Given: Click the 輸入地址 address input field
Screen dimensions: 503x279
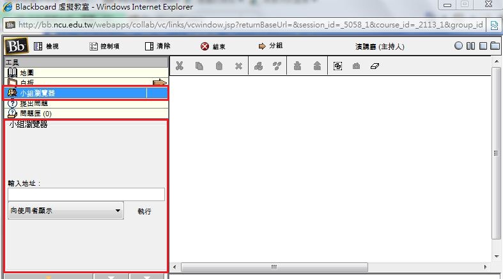Looking at the screenshot, I should pos(86,195).
